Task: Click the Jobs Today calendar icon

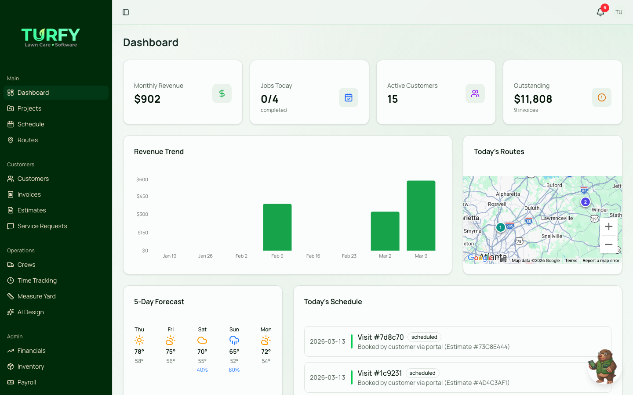Action: tap(349, 97)
